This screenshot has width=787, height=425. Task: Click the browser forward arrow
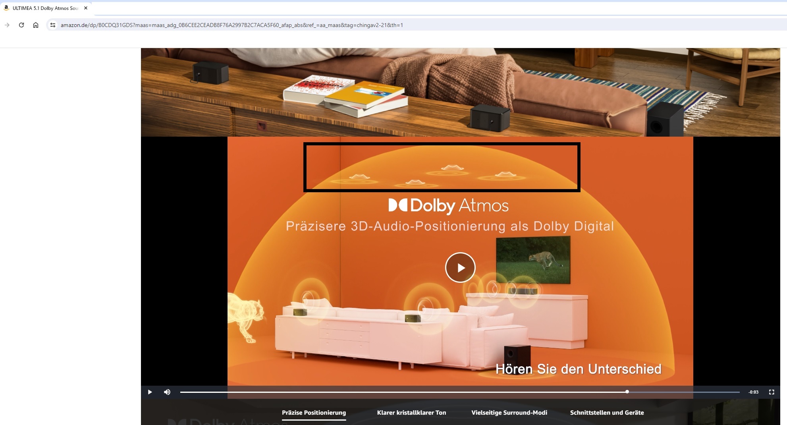click(7, 25)
